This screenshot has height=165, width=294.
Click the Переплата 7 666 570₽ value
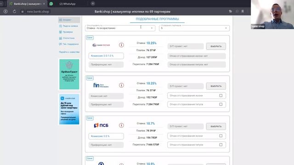(153, 145)
